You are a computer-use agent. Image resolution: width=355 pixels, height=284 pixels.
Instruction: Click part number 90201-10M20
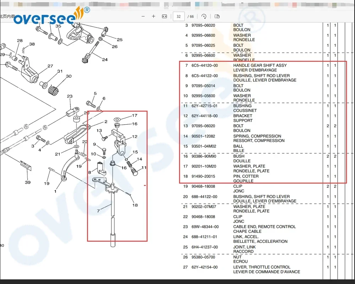tap(204, 166)
